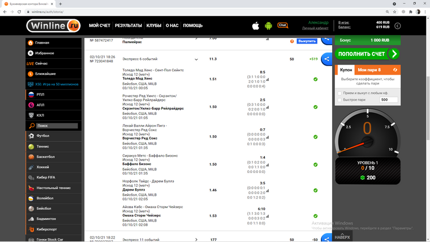Click the Баланс link
This screenshot has width=430, height=242.
(345, 27)
